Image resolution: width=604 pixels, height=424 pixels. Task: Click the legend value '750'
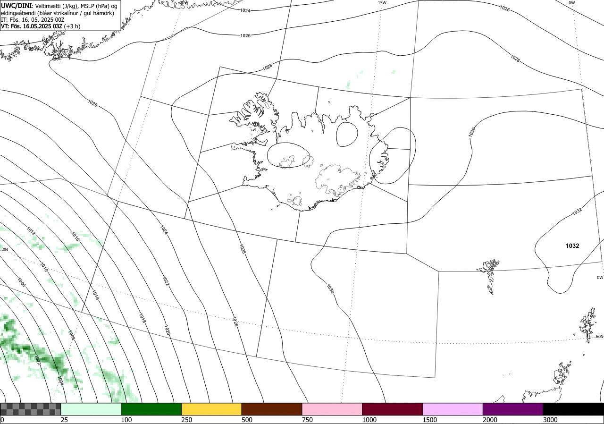(x=307, y=420)
